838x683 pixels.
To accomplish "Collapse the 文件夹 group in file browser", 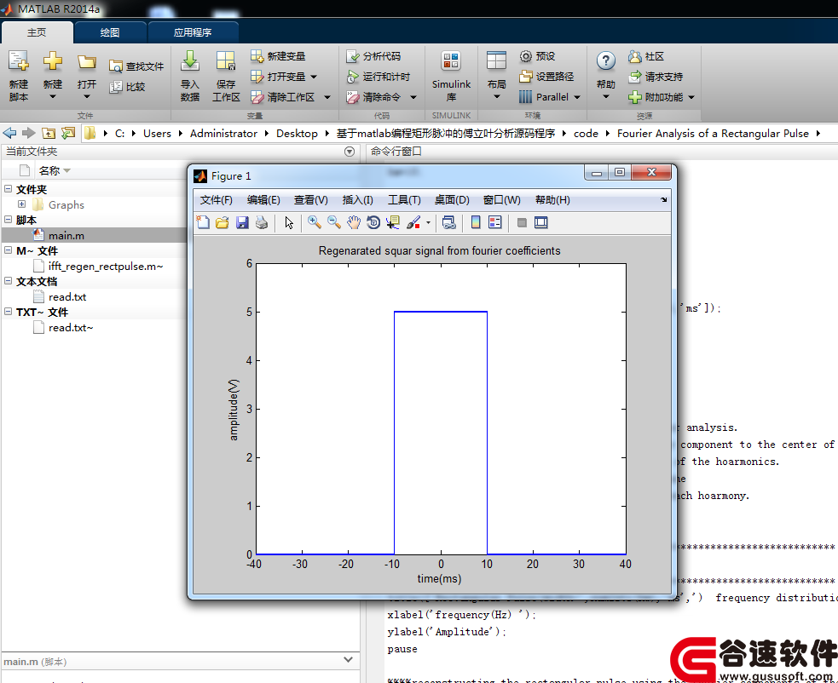I will [8, 188].
